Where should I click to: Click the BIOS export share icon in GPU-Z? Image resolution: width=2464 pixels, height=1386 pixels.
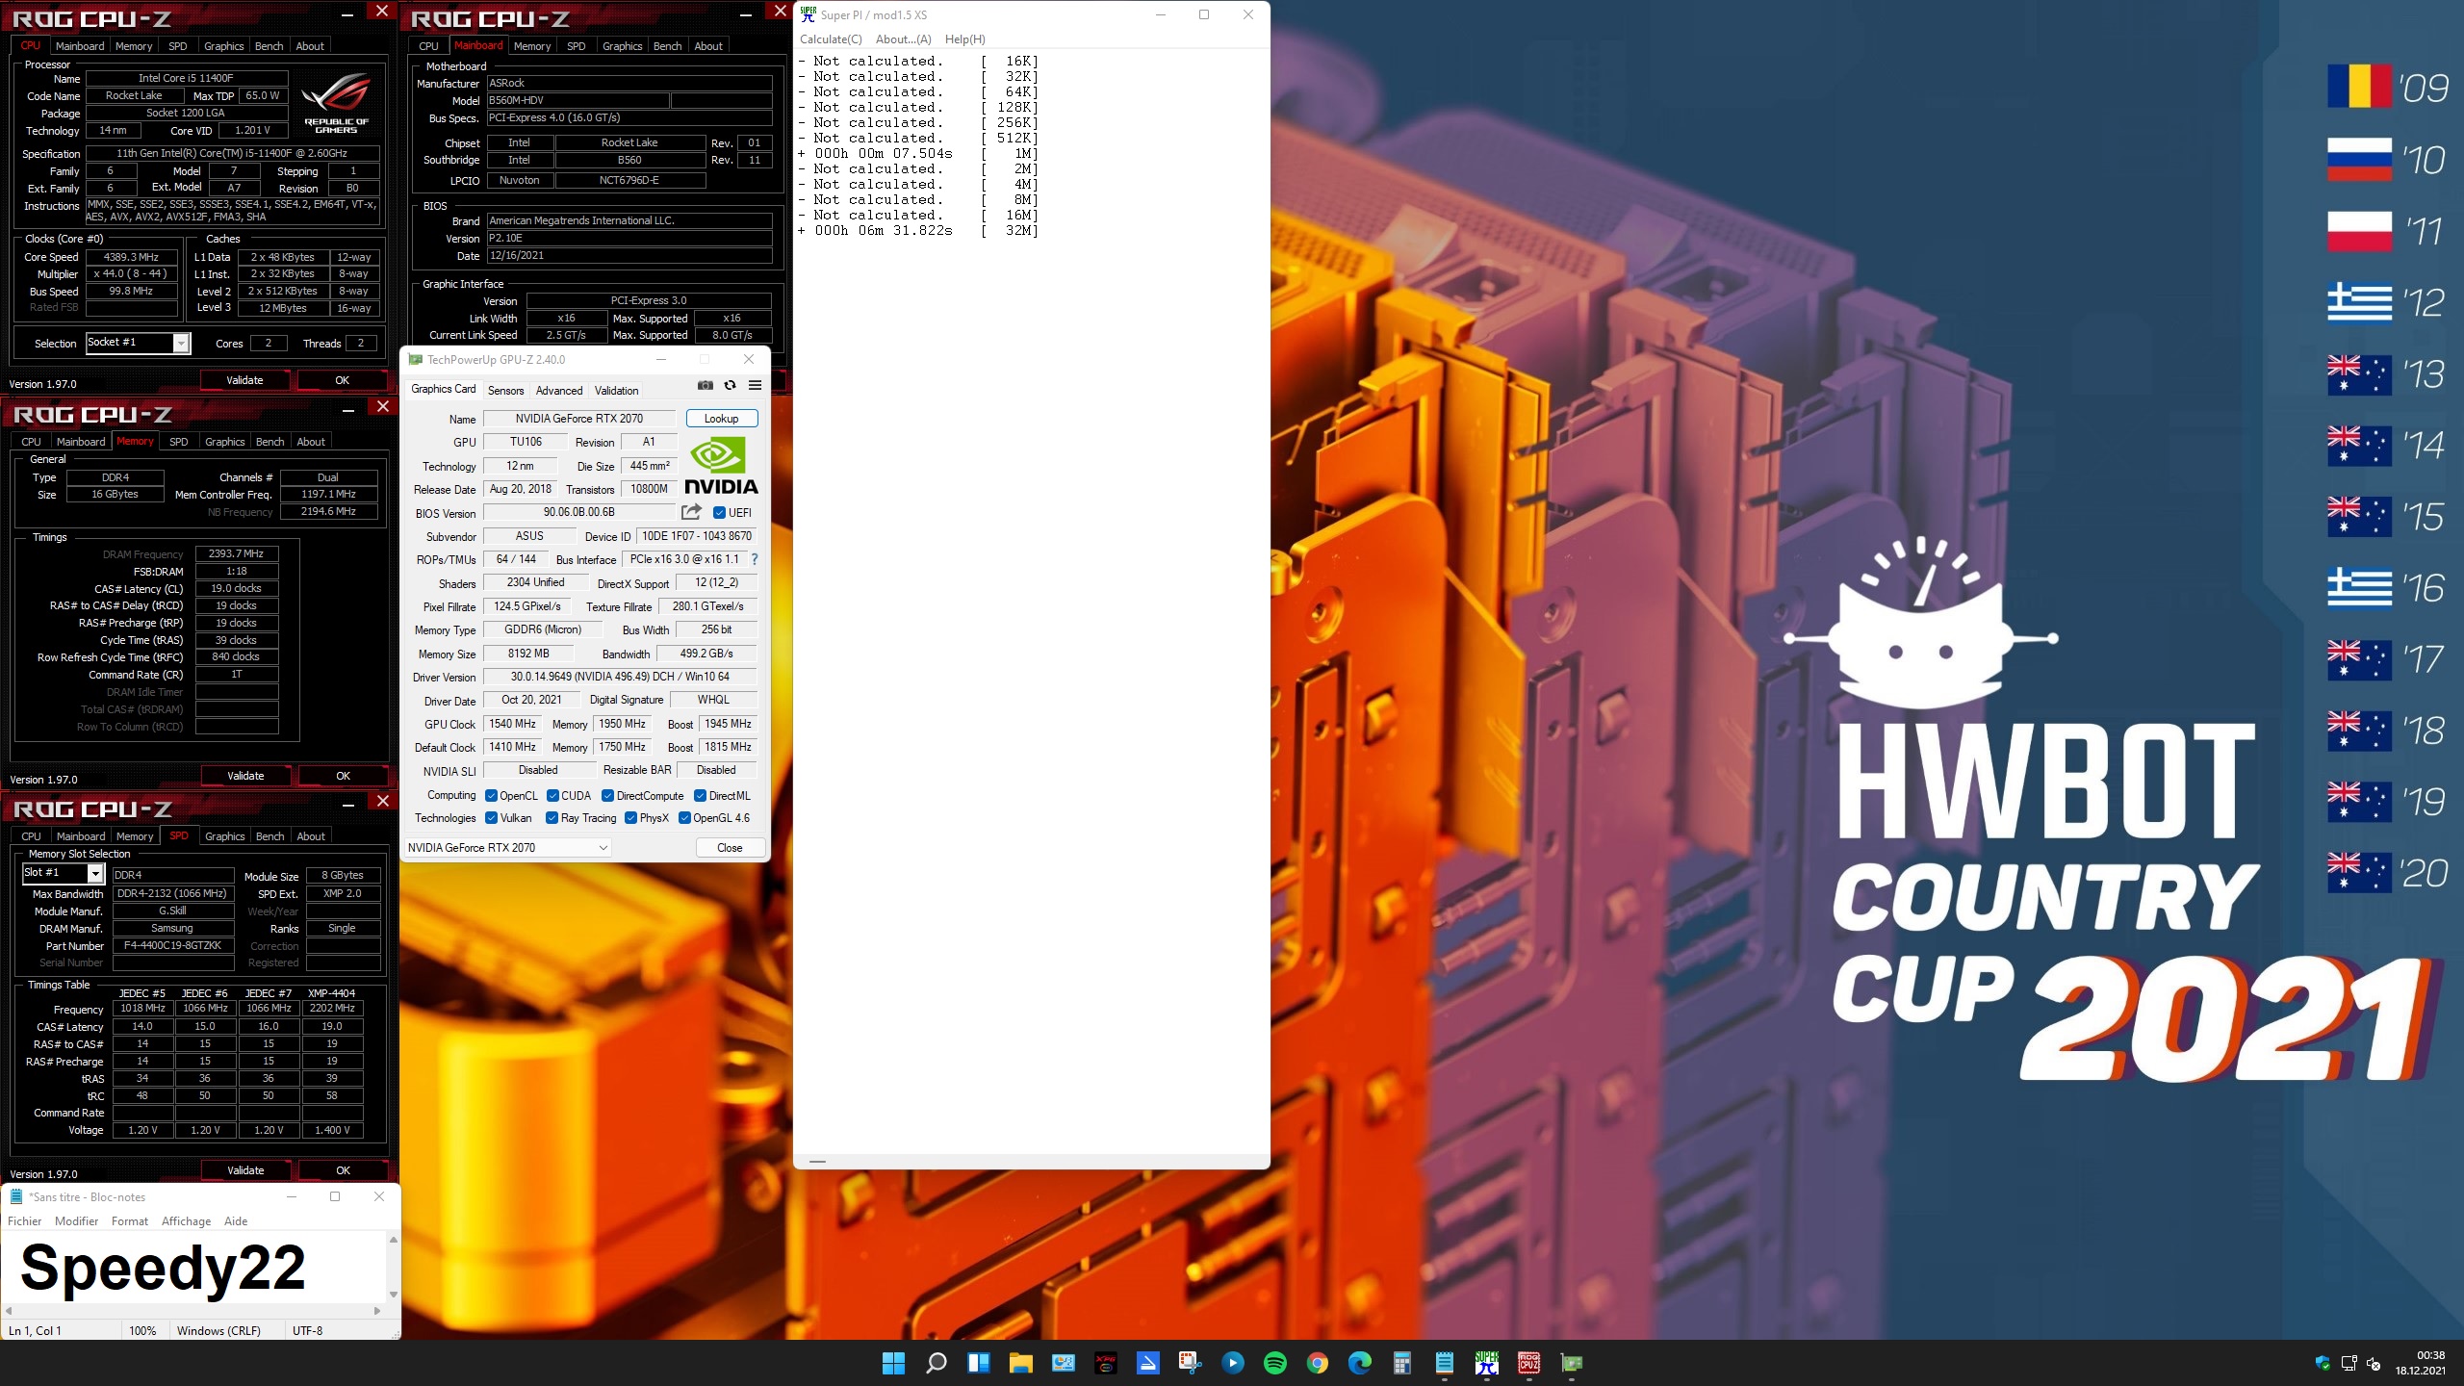691,512
